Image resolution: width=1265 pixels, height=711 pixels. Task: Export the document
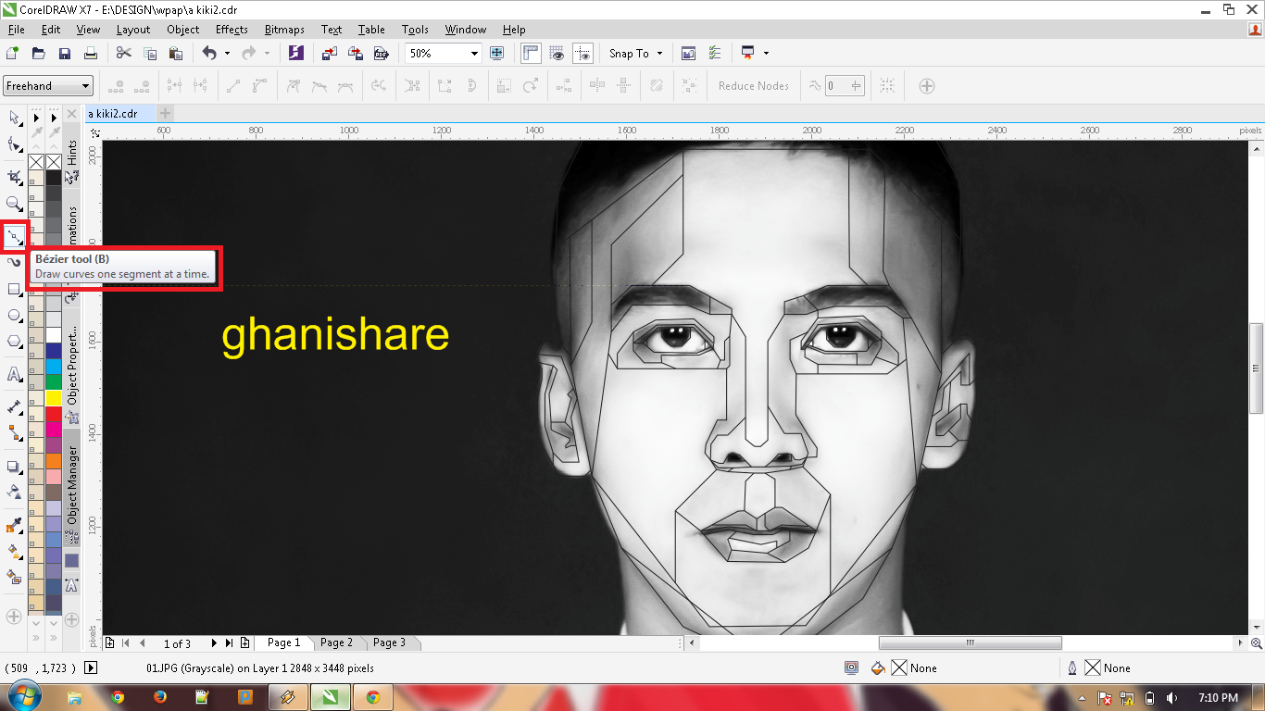click(x=356, y=54)
